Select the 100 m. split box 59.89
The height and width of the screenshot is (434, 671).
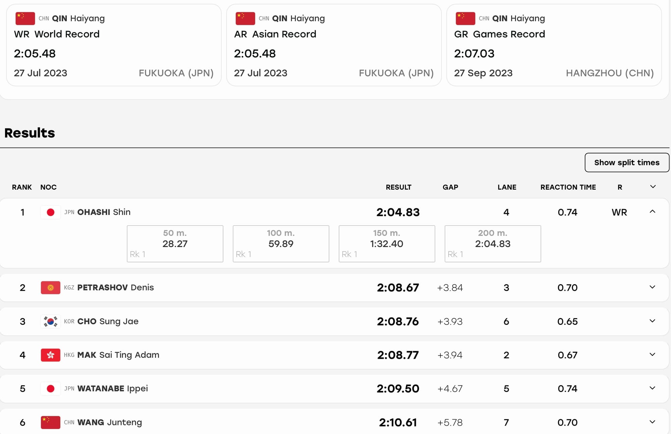[281, 244]
